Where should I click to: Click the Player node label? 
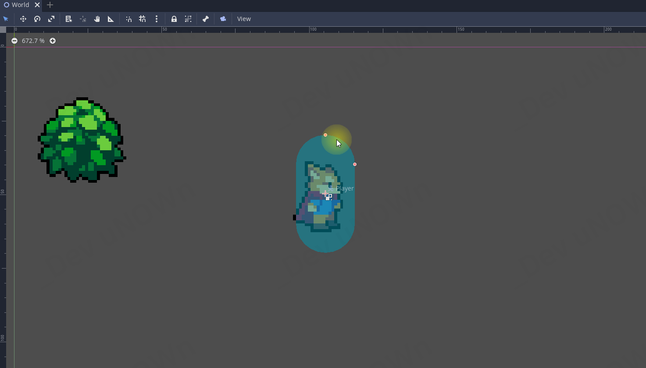[x=345, y=188]
